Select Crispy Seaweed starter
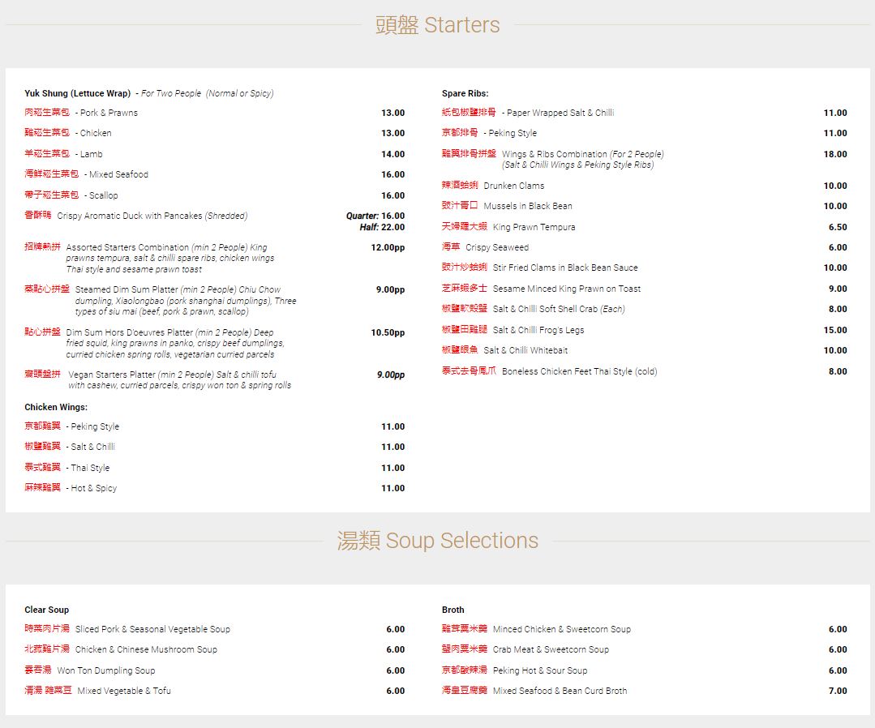 (496, 247)
